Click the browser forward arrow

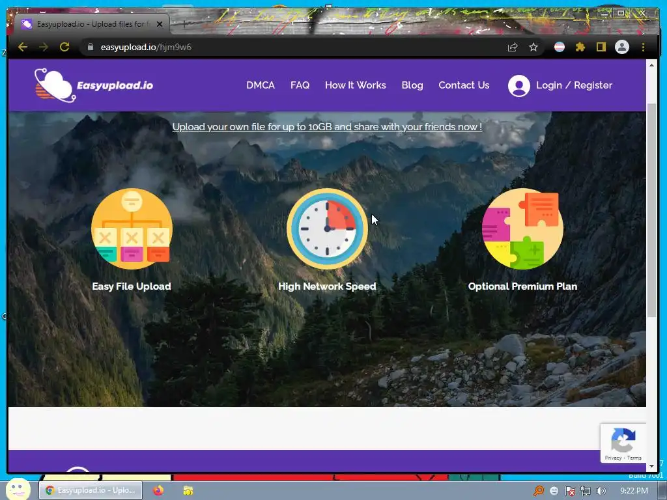tap(44, 47)
